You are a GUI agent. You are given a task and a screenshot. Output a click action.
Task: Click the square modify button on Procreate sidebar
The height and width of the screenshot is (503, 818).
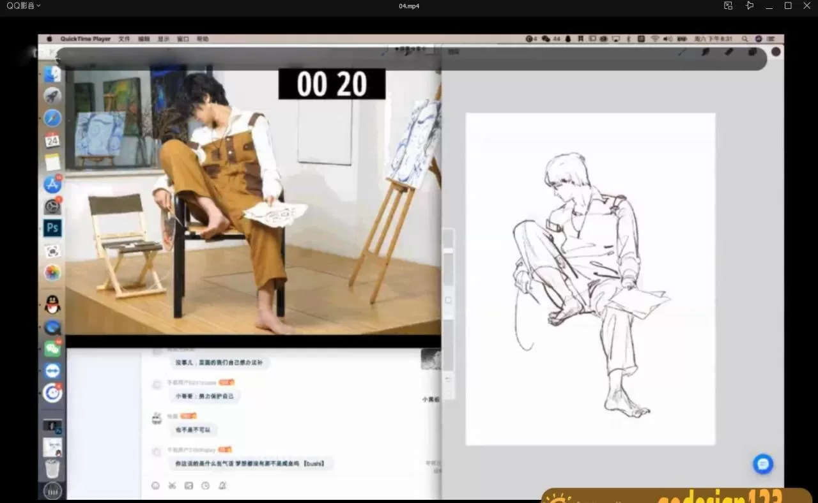[x=448, y=300]
